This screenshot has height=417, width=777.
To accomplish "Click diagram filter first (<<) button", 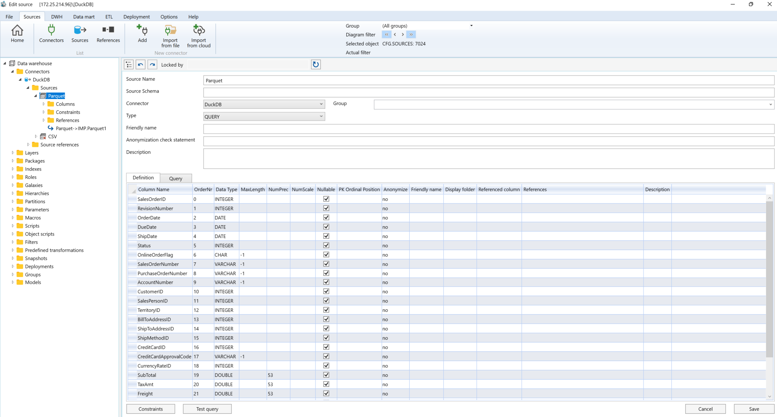I will 386,35.
